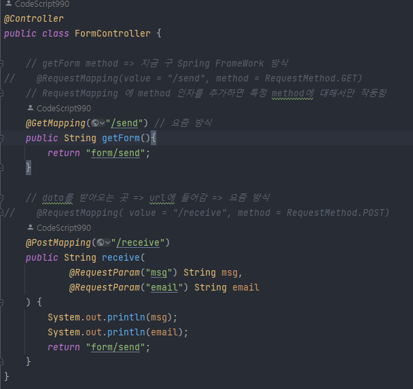Click the String msg parameter variable
Viewport: 413px width, 389px height.
(229, 273)
